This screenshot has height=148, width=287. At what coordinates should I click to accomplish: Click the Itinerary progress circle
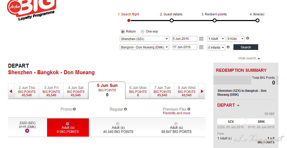257,21
